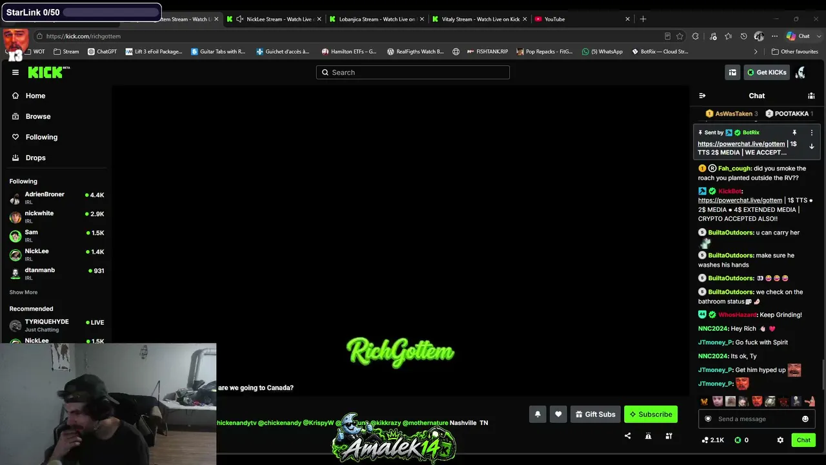Viewport: 826px width, 465px height.
Task: Open the Kick profile avatar menu
Action: tap(801, 72)
